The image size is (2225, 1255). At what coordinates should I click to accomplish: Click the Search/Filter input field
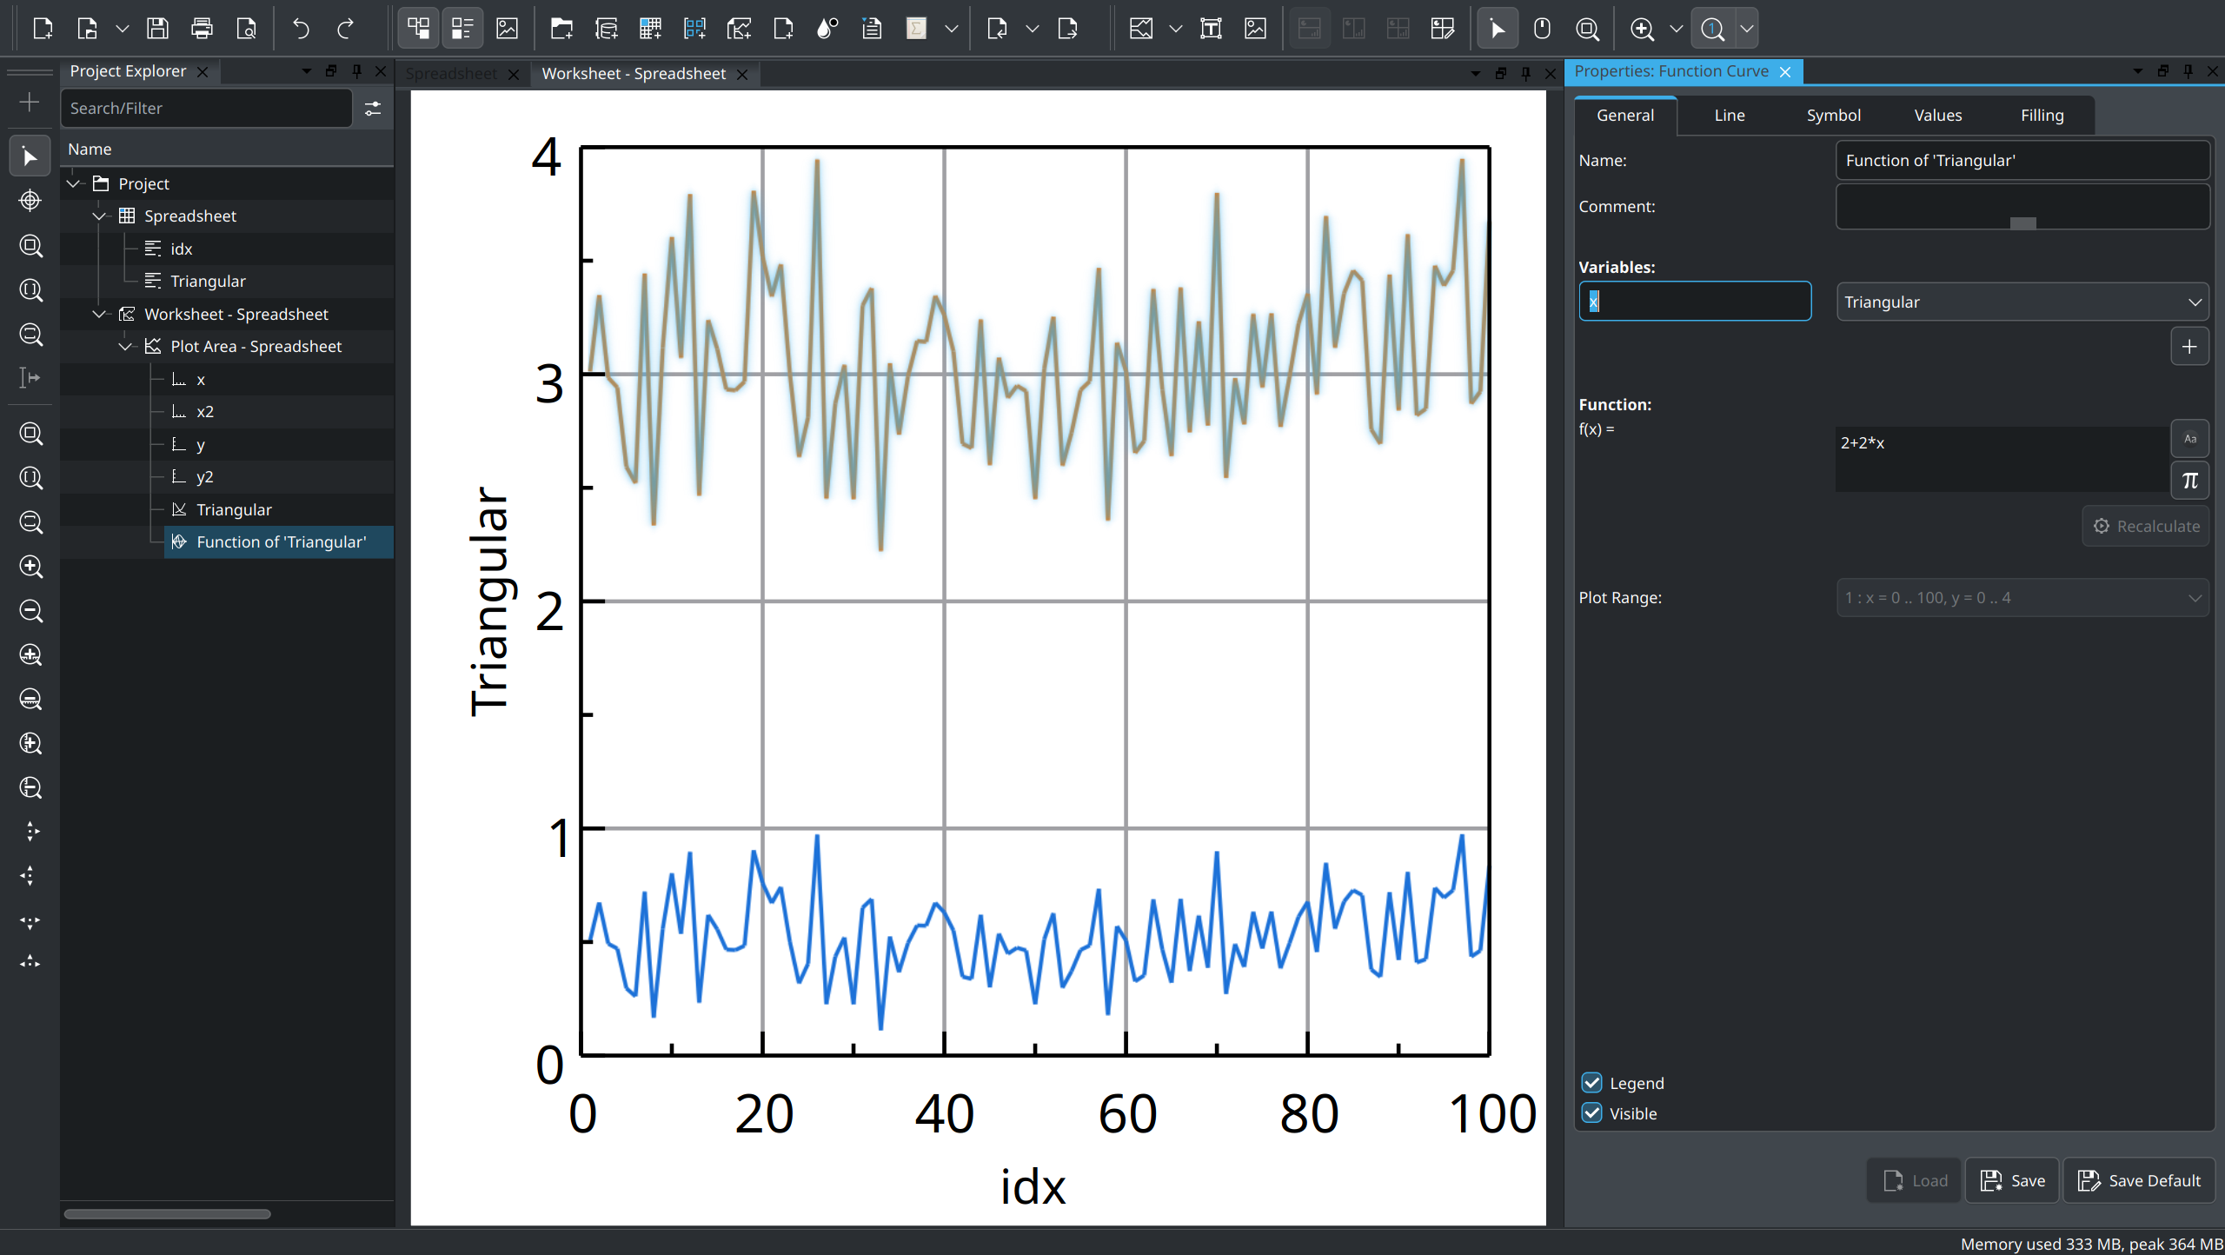point(207,109)
